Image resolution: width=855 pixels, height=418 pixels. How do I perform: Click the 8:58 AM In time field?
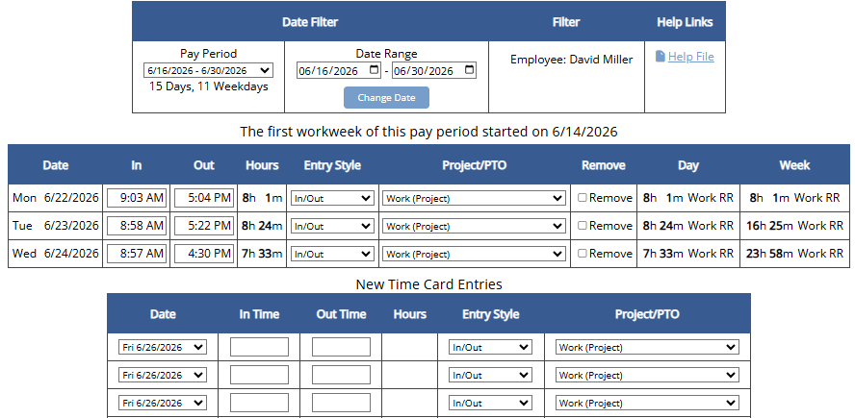pos(137,226)
